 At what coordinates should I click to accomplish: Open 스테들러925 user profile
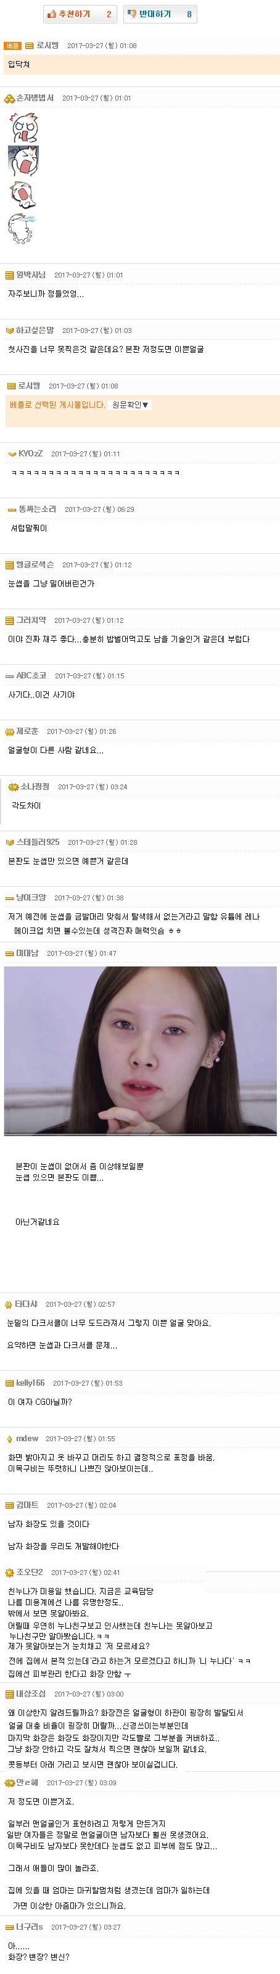point(38,842)
